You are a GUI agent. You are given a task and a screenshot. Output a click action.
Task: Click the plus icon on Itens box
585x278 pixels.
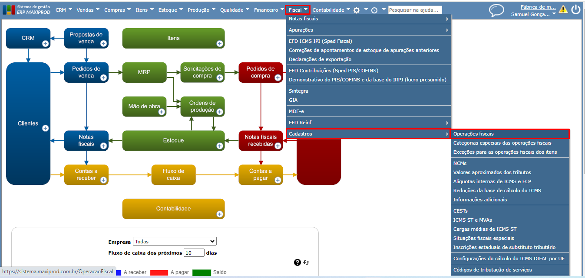220,43
